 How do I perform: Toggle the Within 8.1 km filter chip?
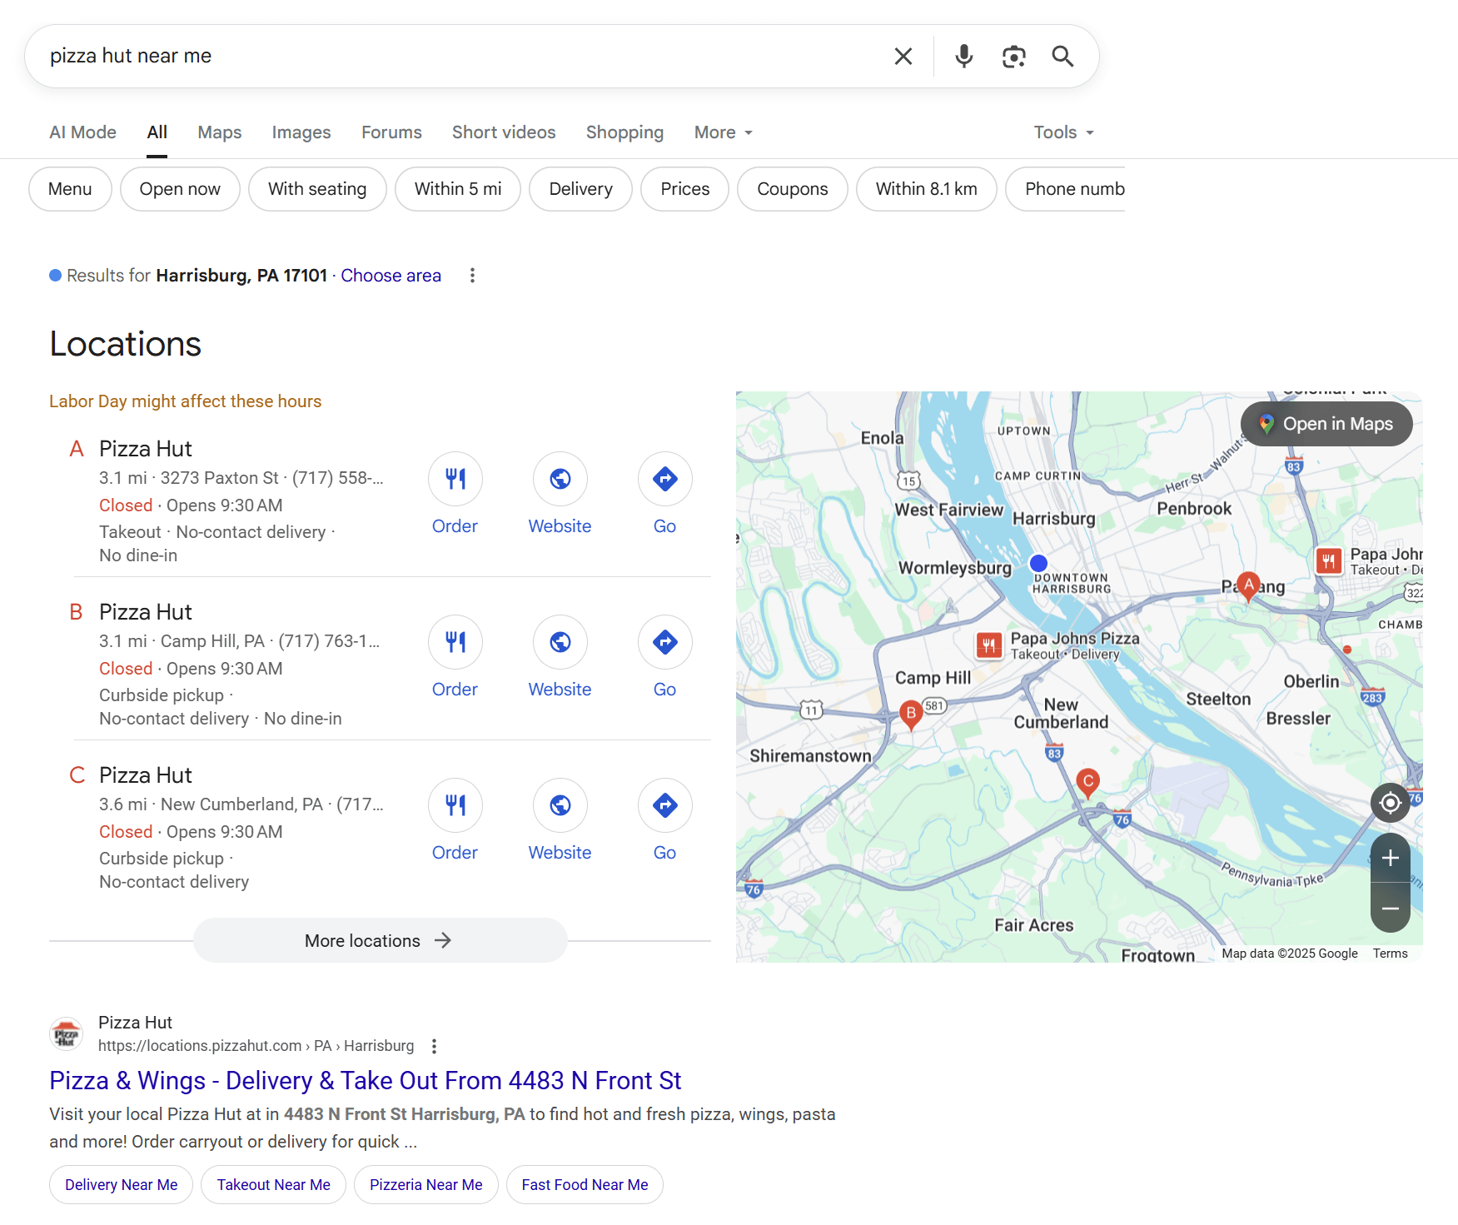pyautogui.click(x=926, y=189)
